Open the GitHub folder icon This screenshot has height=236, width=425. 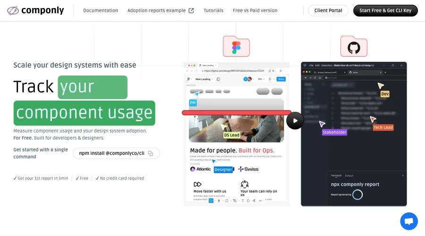354,46
